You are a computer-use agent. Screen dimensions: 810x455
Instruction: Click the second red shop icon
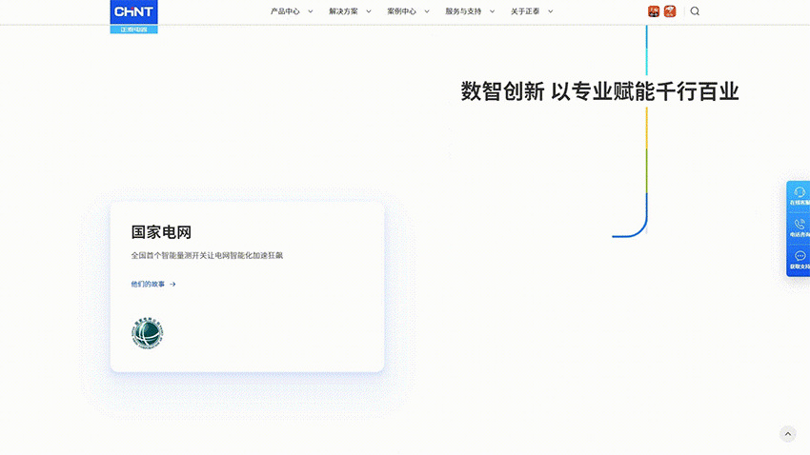click(x=670, y=11)
